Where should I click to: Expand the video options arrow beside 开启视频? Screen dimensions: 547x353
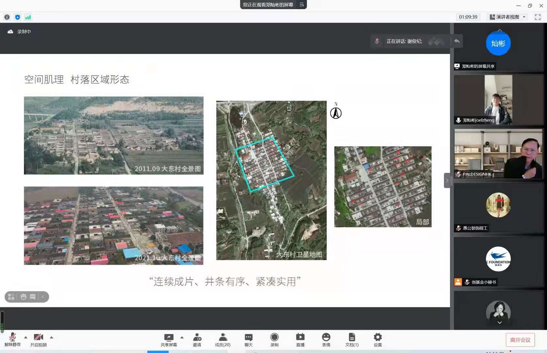click(x=52, y=337)
